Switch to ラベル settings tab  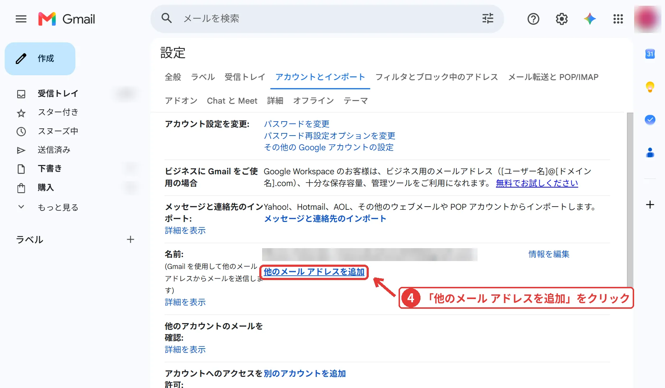[203, 77]
